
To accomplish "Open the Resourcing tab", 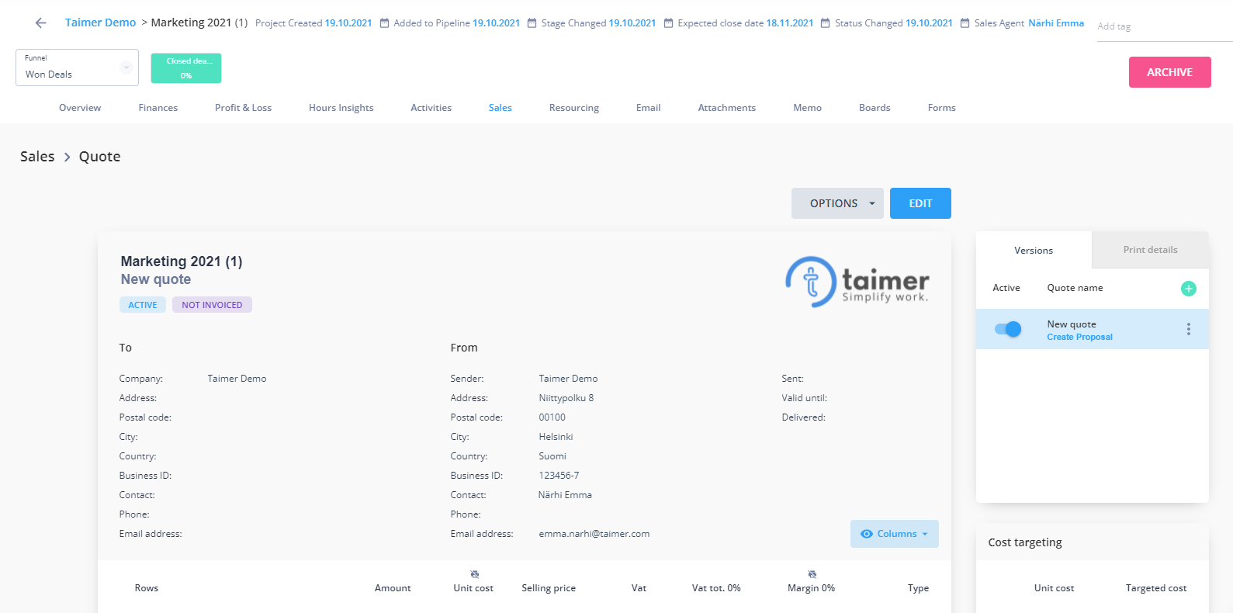I will (574, 108).
